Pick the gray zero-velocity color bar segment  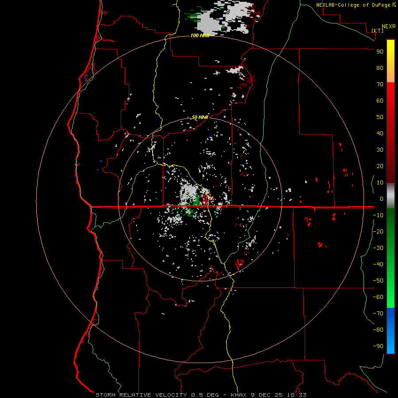pyautogui.click(x=390, y=196)
